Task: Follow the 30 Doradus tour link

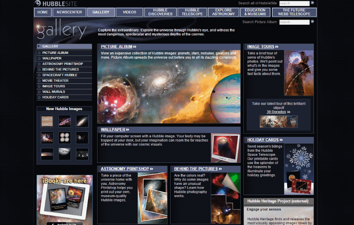Action: pyautogui.click(x=278, y=112)
